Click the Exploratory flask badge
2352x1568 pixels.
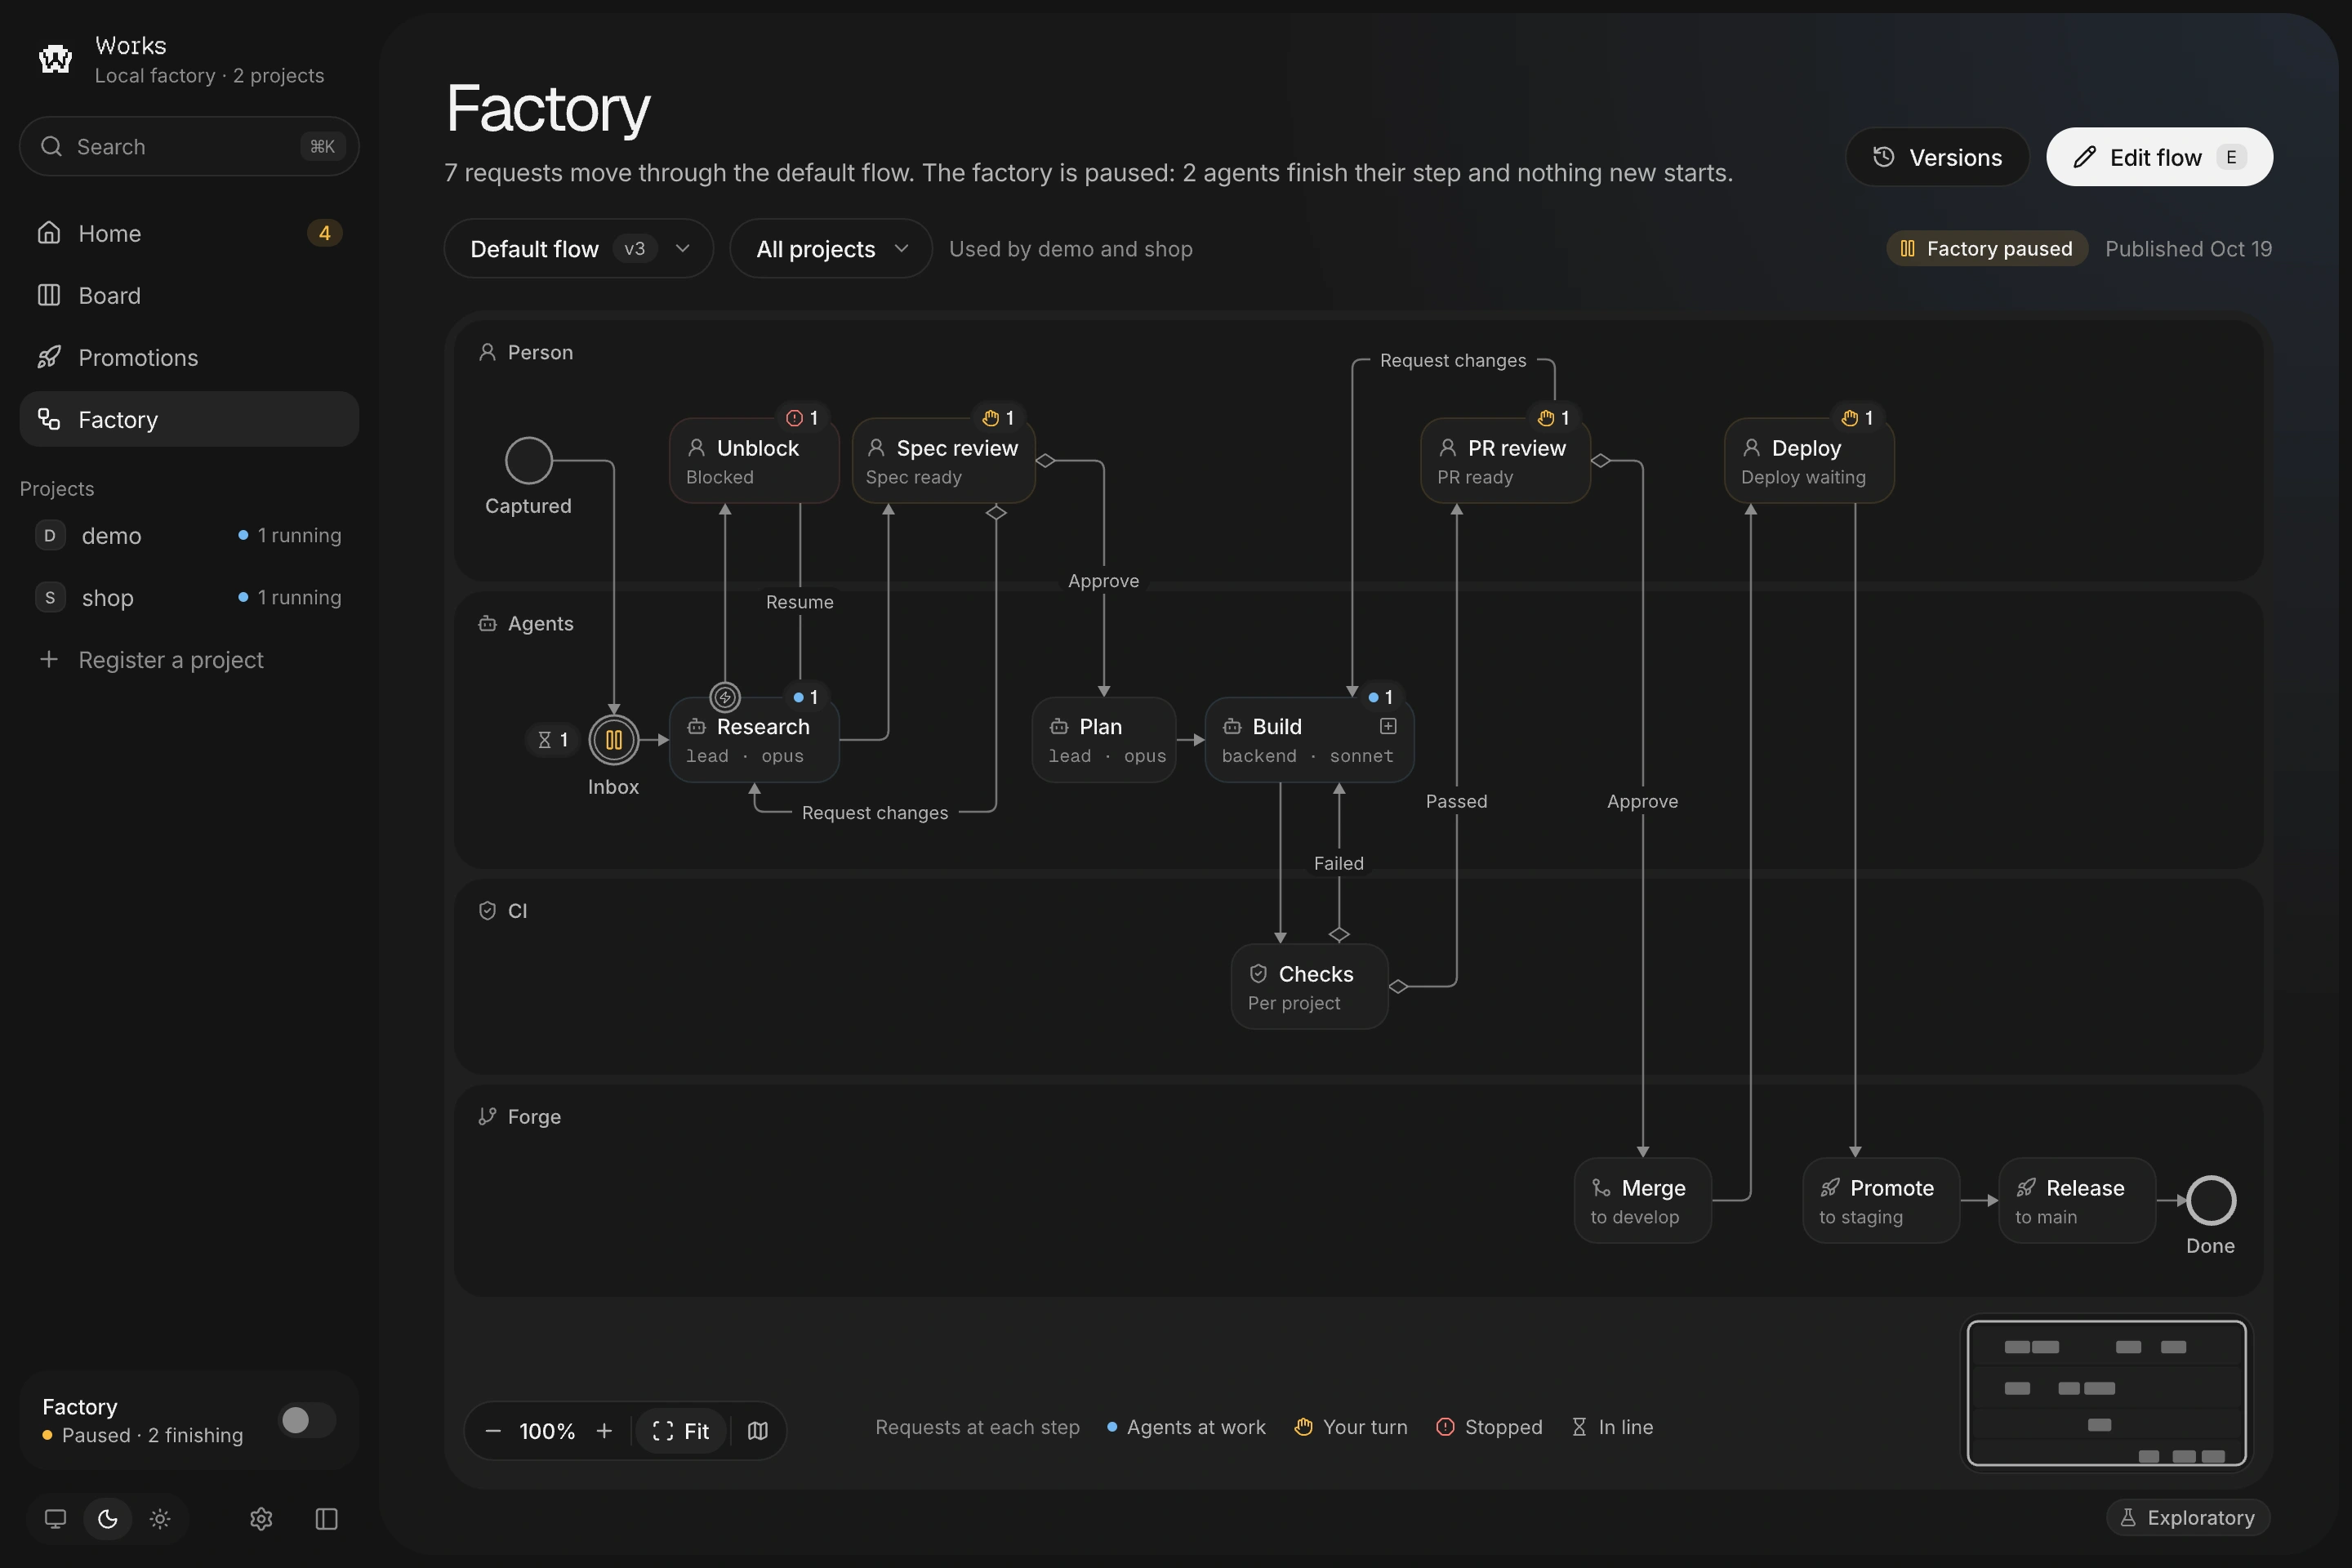[x=2188, y=1517]
